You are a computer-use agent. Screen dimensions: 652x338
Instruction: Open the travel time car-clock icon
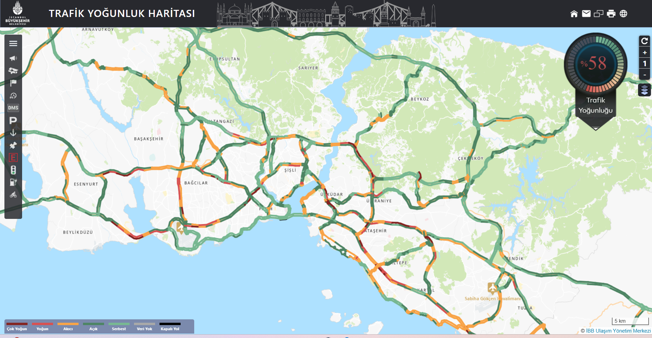[x=13, y=96]
